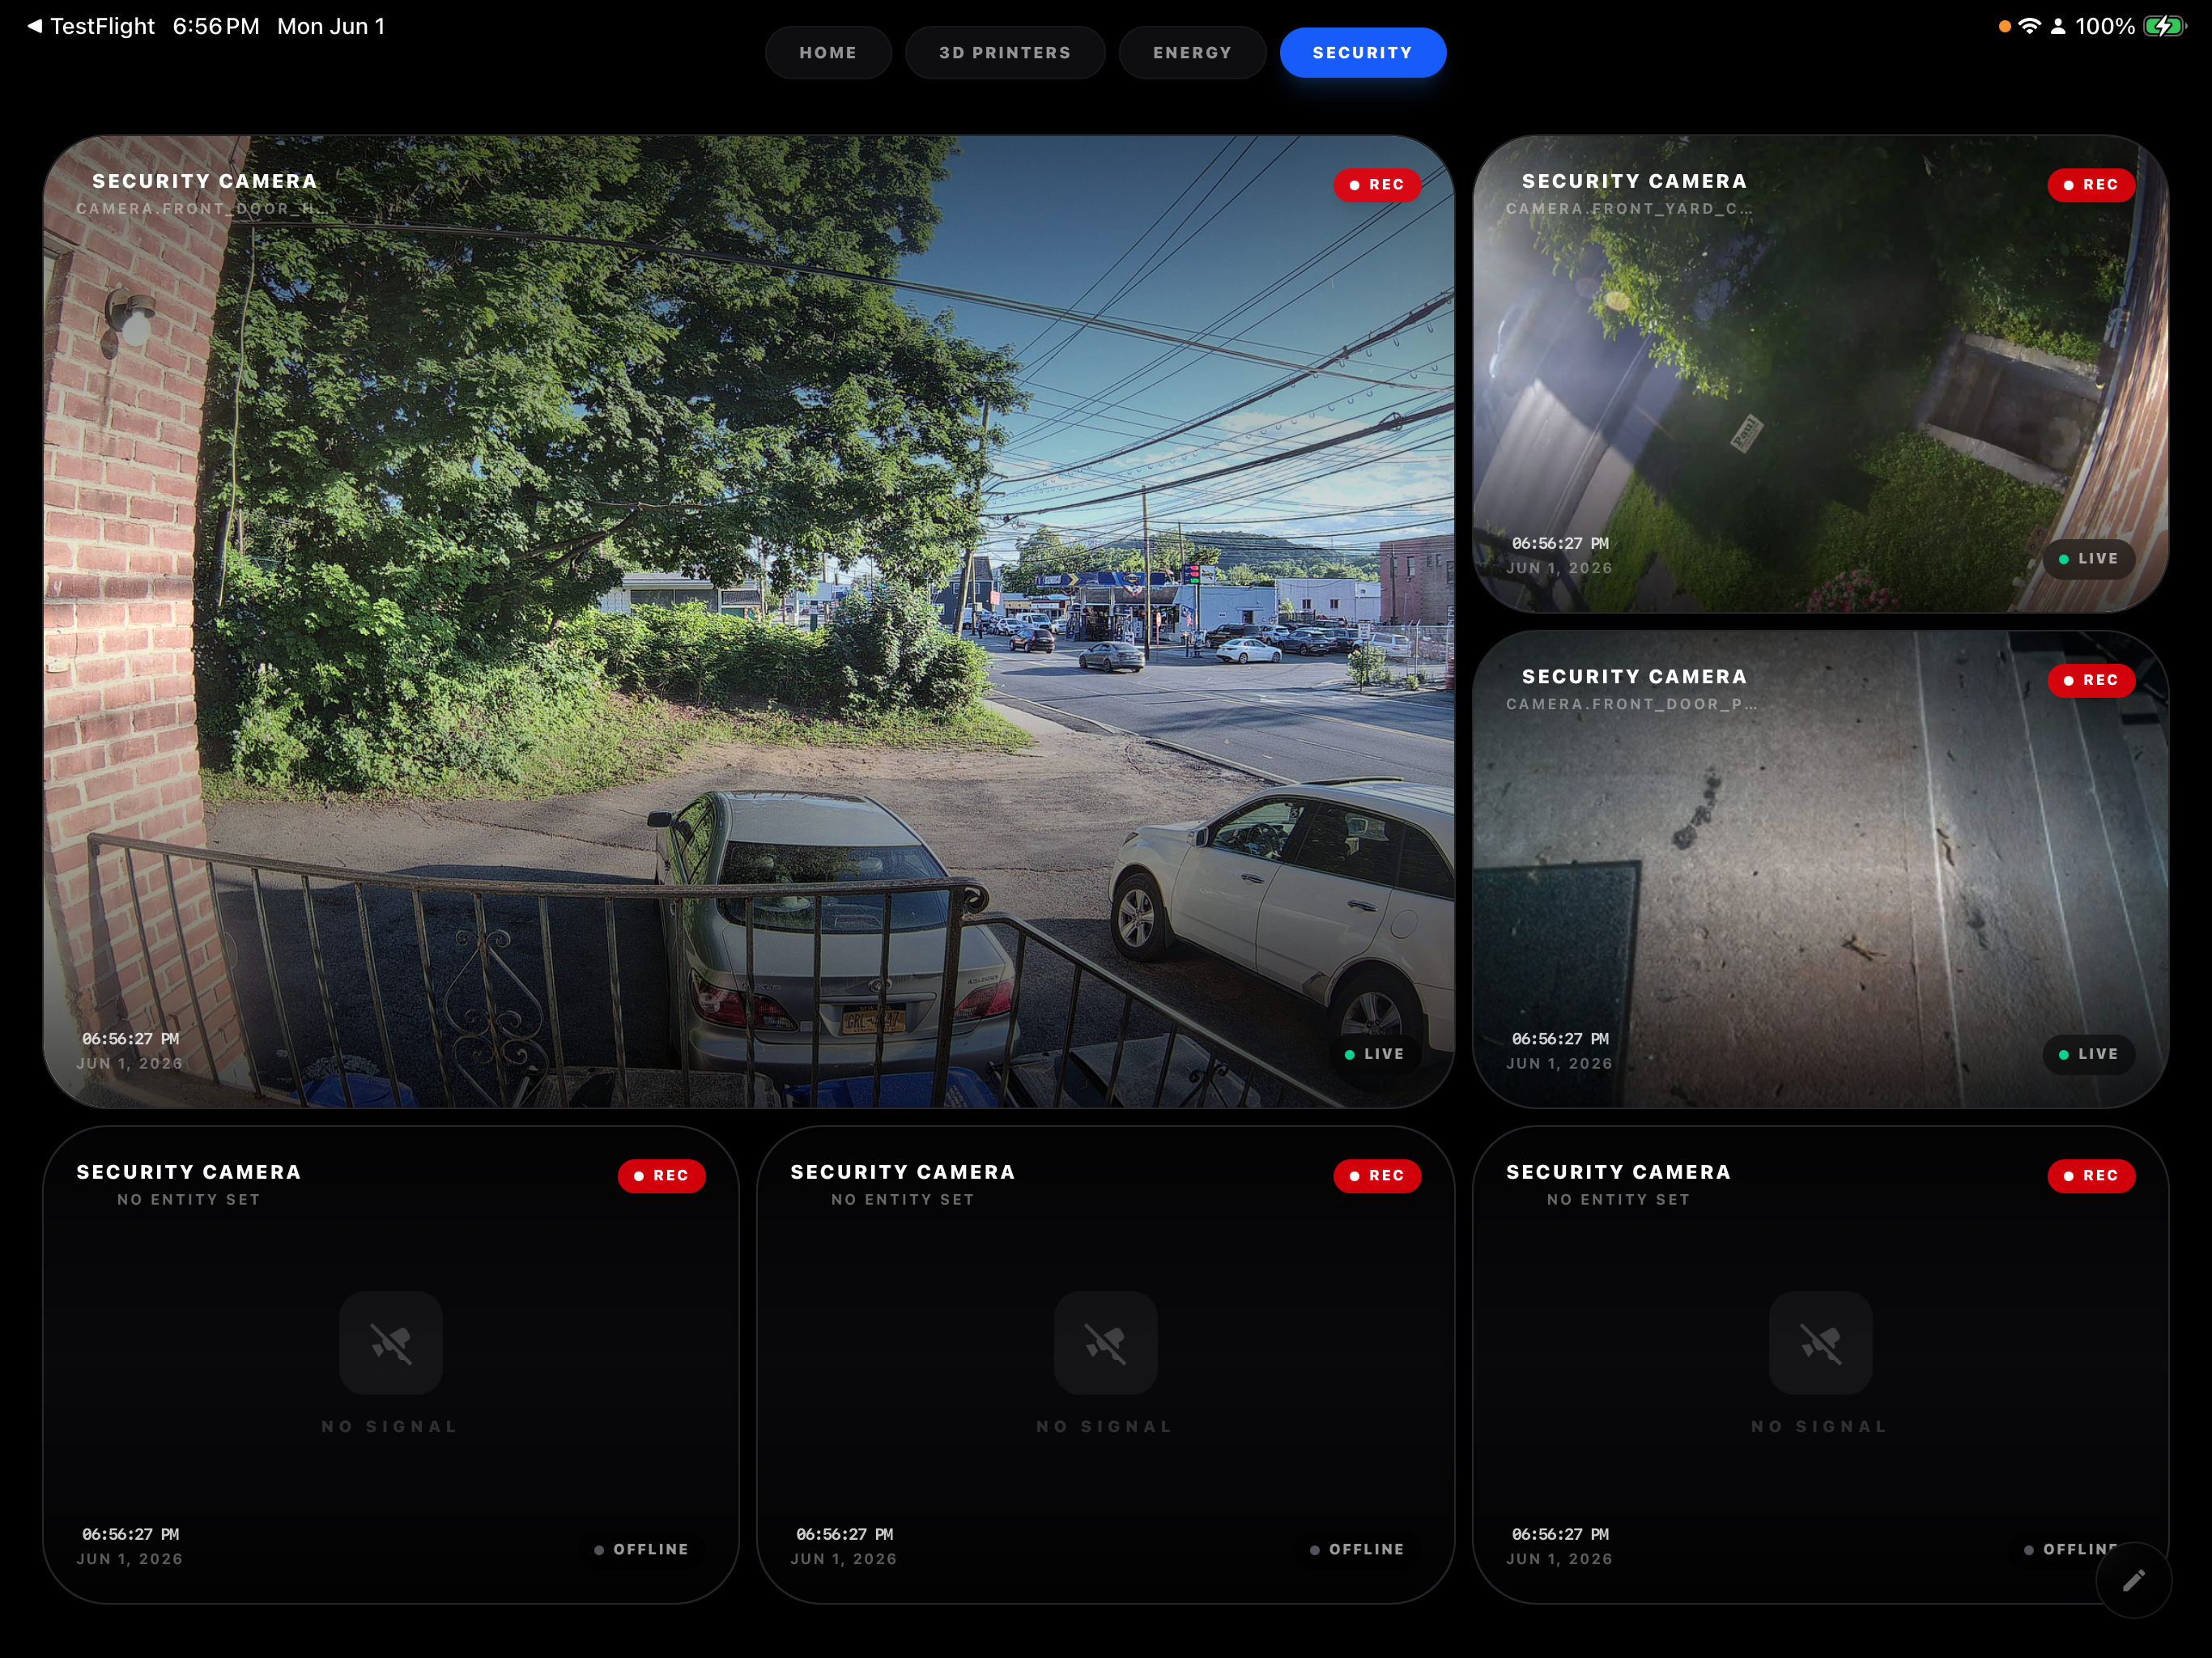This screenshot has height=1658, width=2212.
Task: Click 06:56:27 PM timestamp on front yard camera
Action: tap(1560, 543)
